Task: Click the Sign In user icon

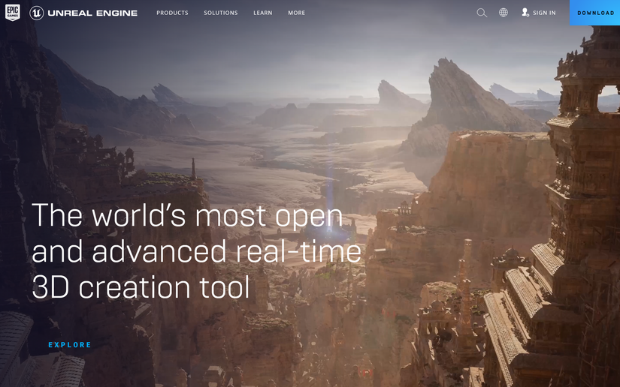Action: 525,12
